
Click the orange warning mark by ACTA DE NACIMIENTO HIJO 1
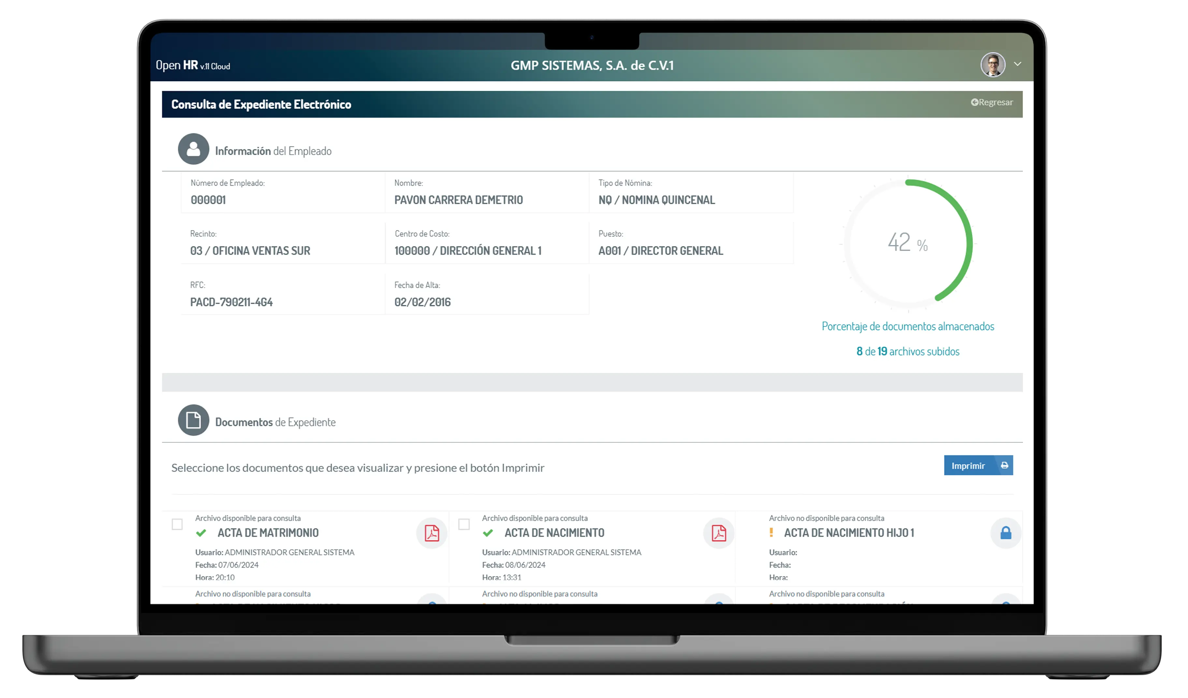coord(771,532)
